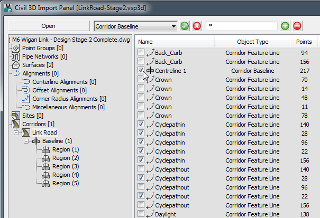Uncheck Cyclepathin box with 22 points
320x218 pixels.
(x=141, y=151)
